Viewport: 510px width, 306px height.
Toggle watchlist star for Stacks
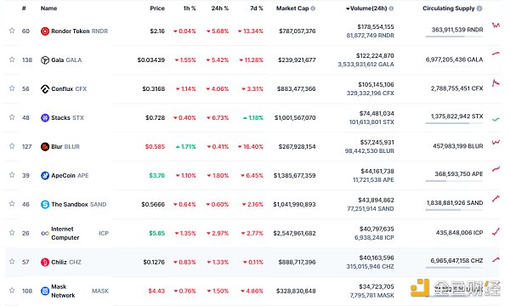pos(12,117)
